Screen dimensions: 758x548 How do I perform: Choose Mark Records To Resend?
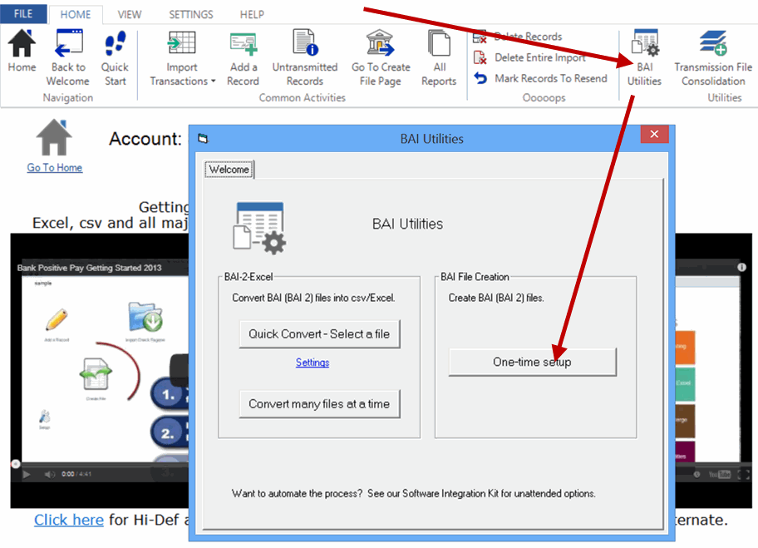coord(541,78)
